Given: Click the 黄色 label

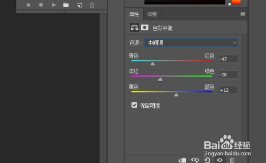Looking at the screenshot, I should [134, 87].
